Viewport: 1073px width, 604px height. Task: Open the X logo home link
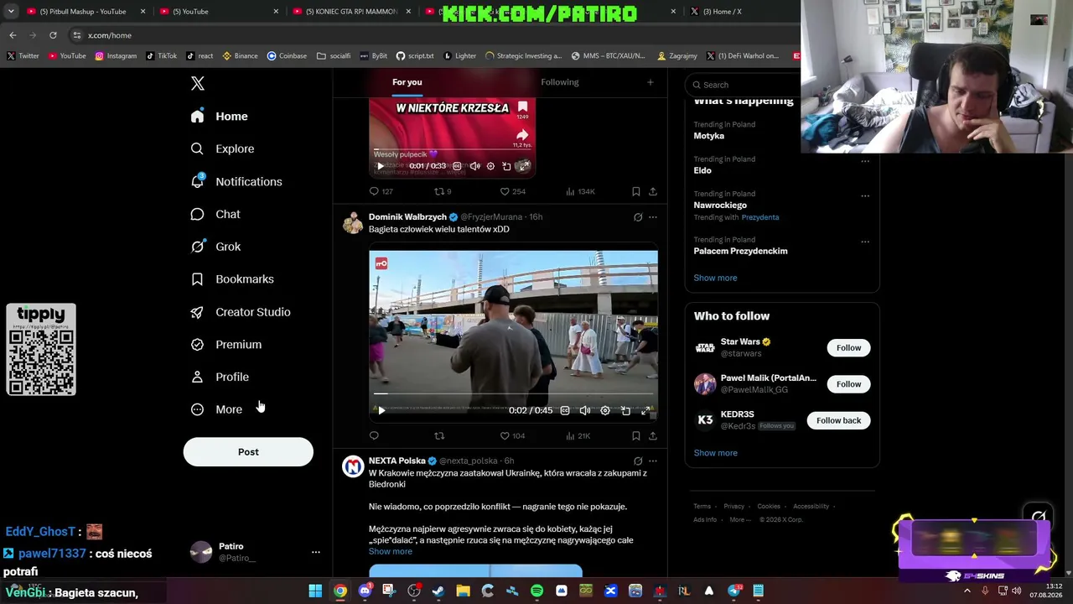(198, 83)
